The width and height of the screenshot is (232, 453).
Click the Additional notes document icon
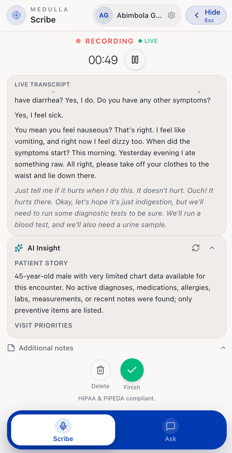coord(11,348)
